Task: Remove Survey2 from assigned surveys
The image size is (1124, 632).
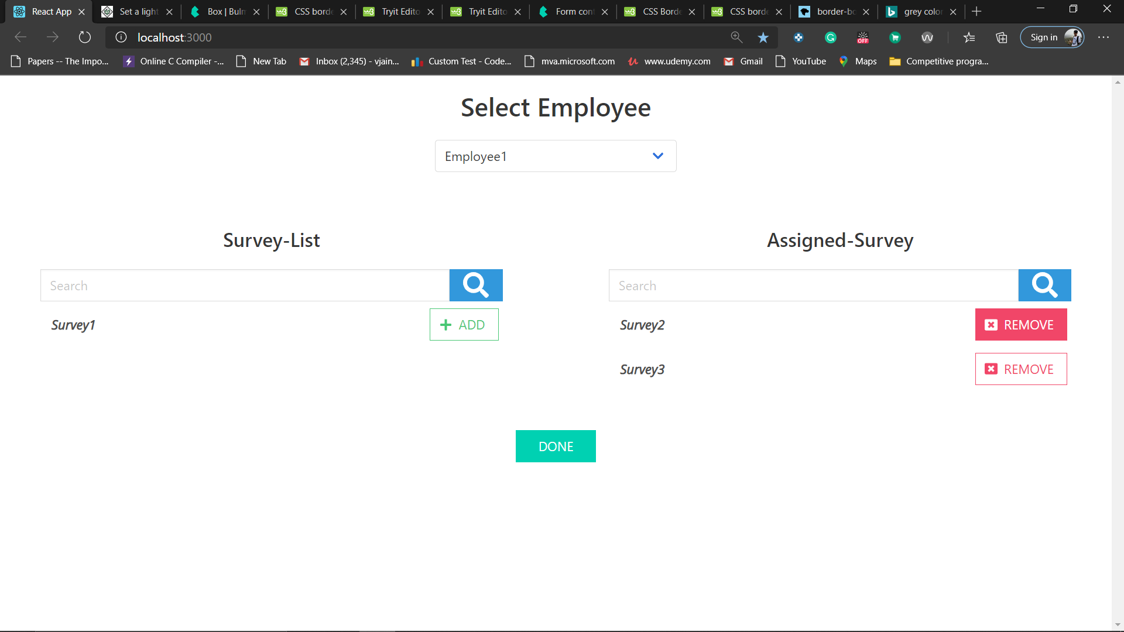Action: 1020,325
